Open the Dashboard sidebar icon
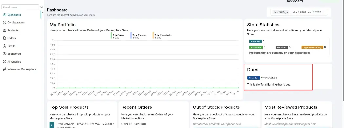This screenshot has width=344, height=128. pyautogui.click(x=4, y=15)
